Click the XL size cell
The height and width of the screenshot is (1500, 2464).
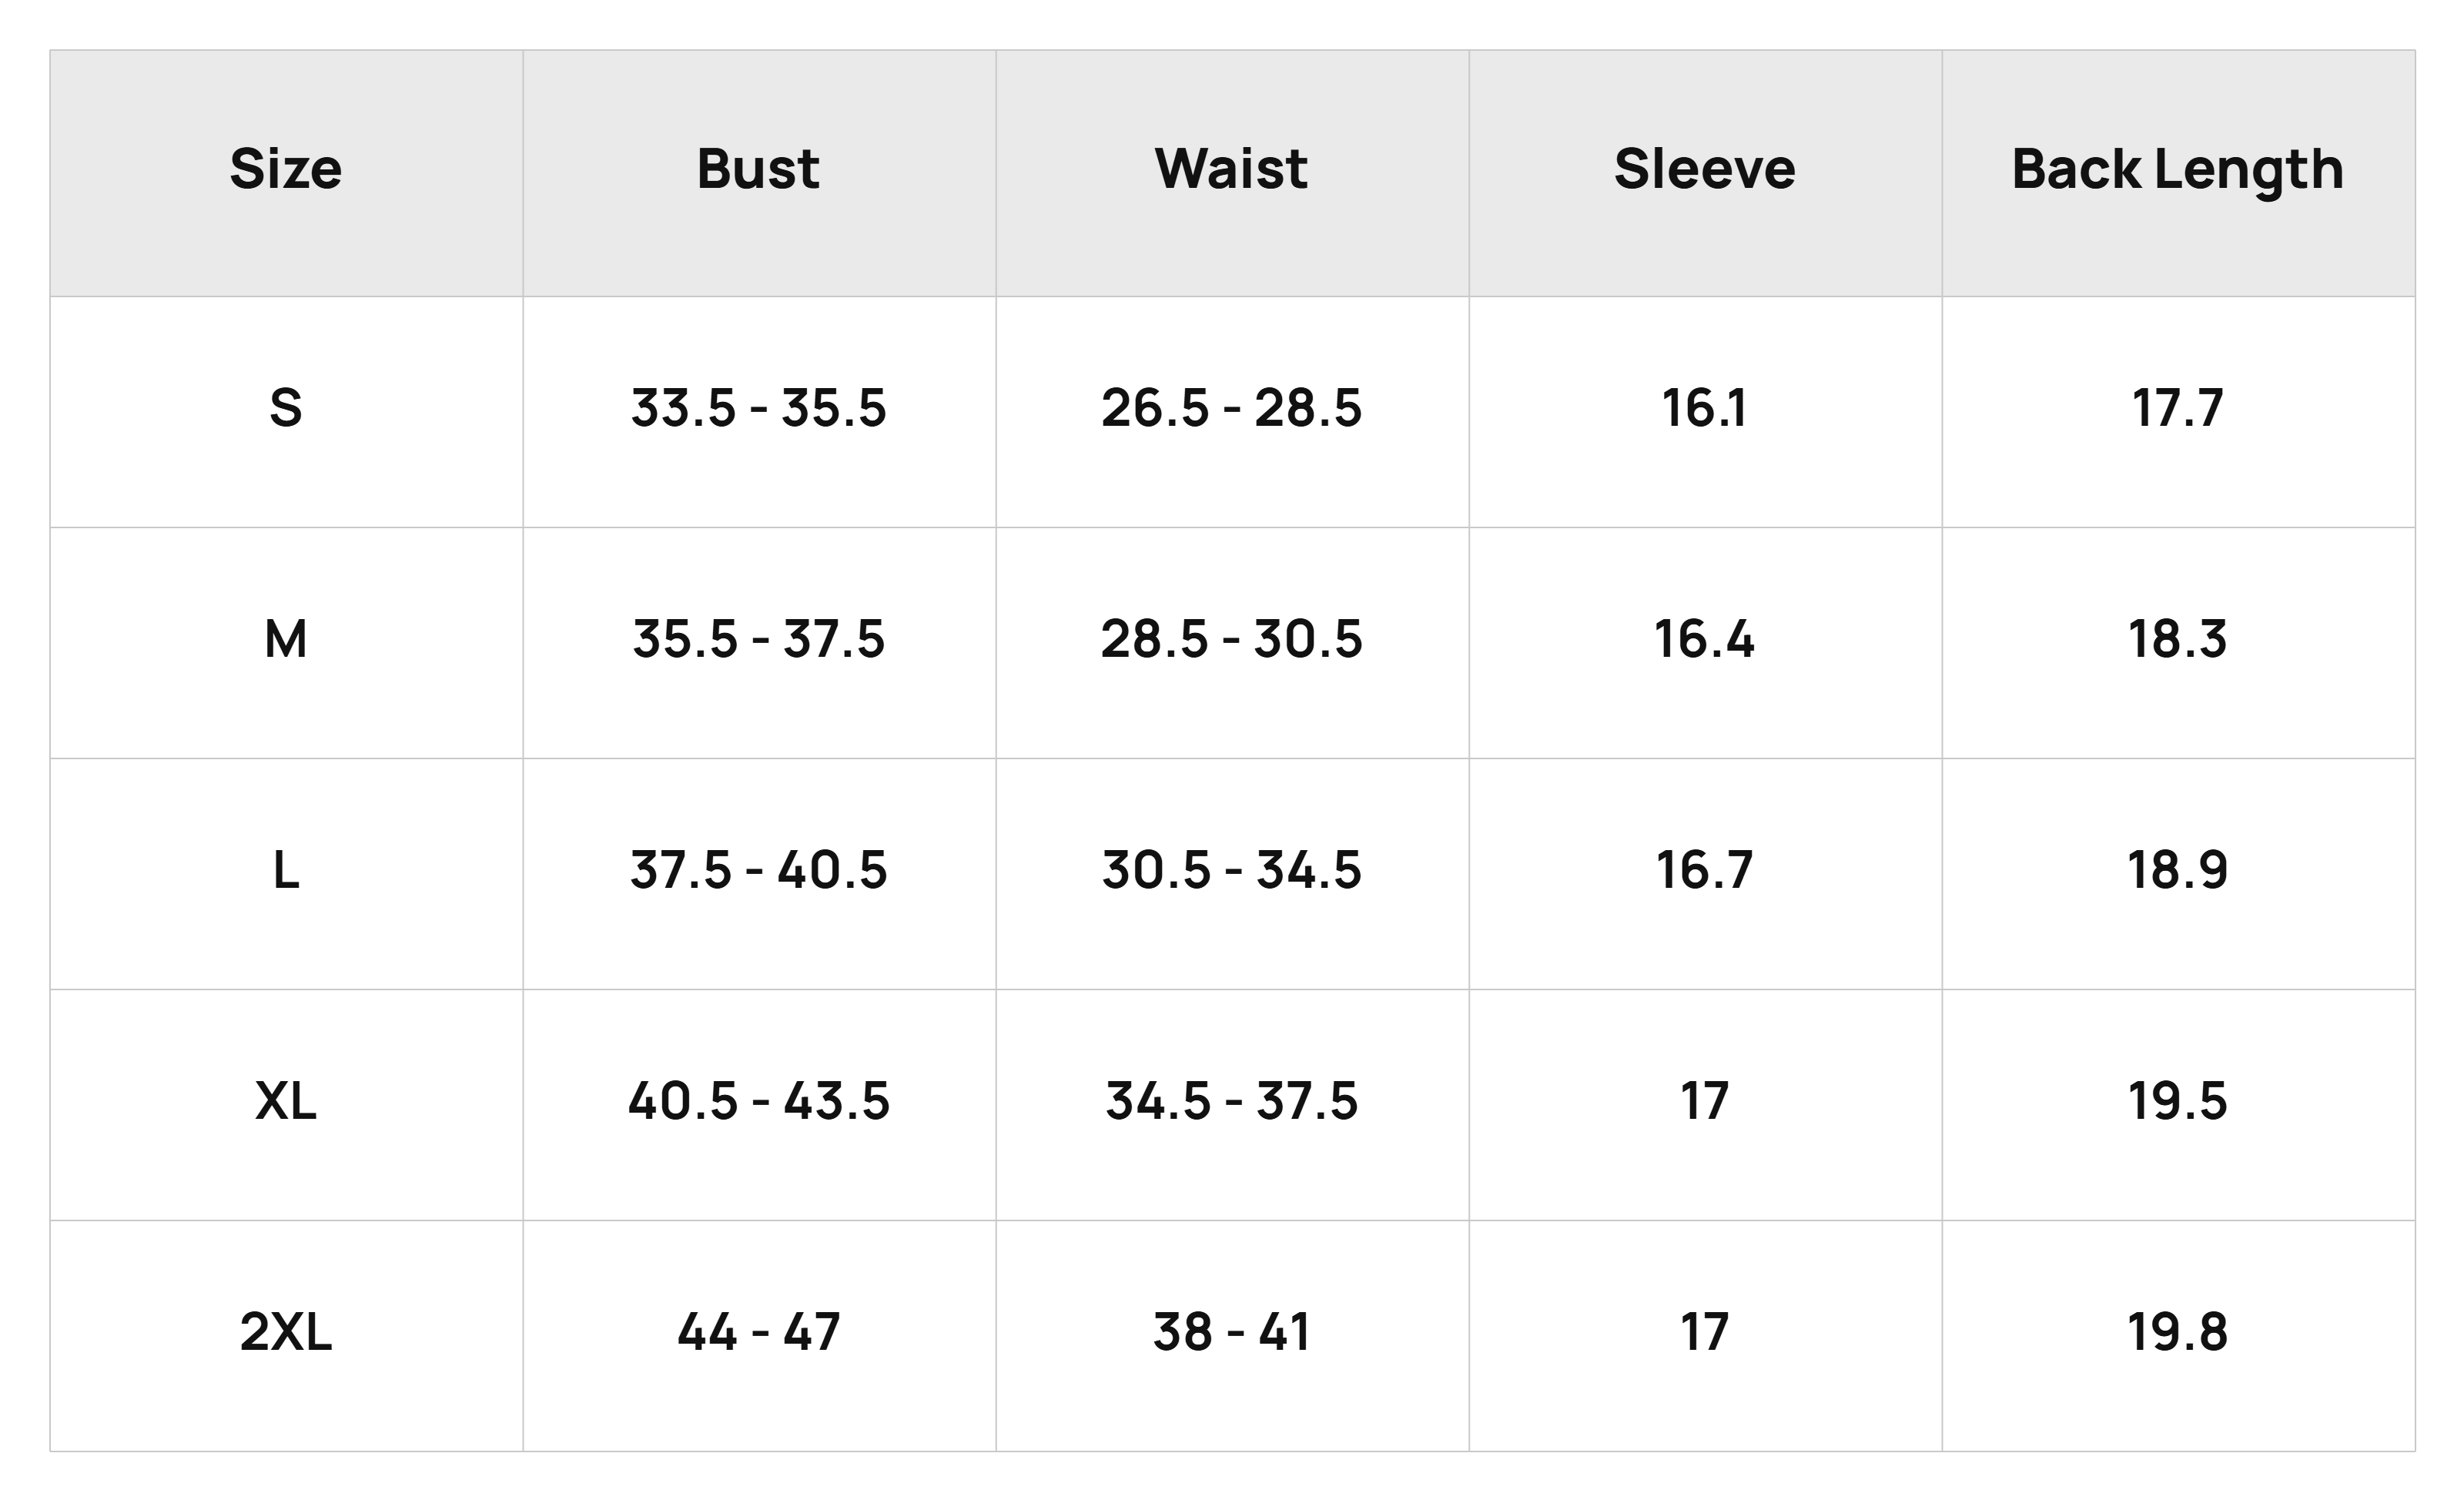coord(286,1101)
